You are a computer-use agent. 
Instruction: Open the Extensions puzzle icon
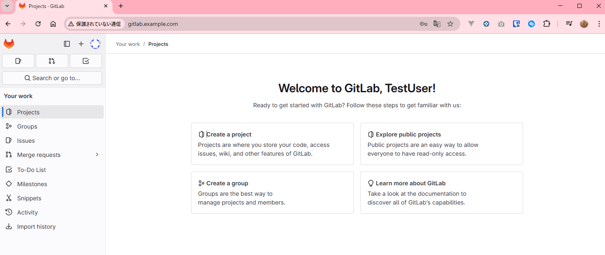tap(546, 24)
